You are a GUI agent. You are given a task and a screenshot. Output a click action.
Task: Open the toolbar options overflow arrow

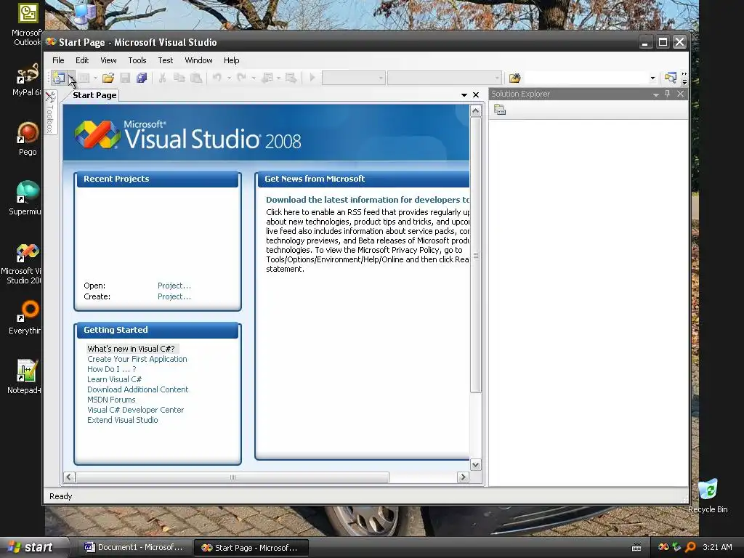684,78
